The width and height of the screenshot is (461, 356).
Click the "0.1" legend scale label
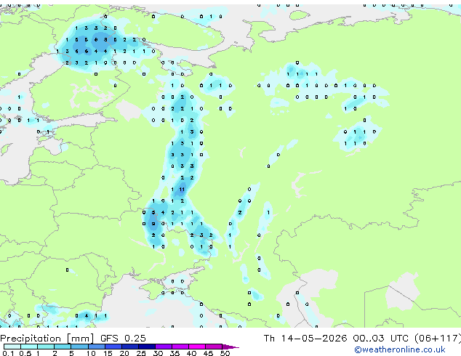[8, 353]
